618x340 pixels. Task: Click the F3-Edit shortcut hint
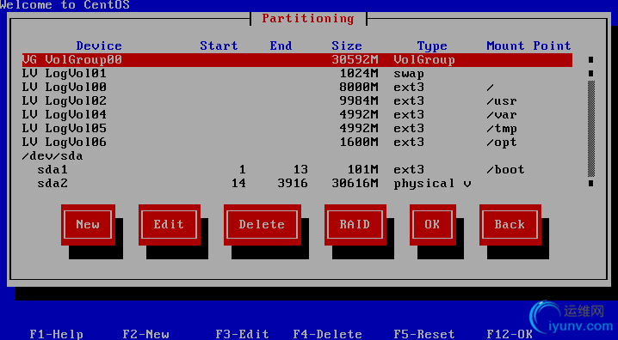pyautogui.click(x=243, y=334)
